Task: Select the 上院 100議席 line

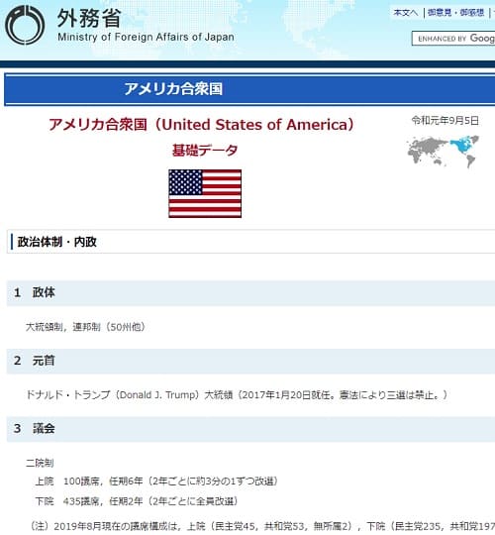Action: (156, 481)
